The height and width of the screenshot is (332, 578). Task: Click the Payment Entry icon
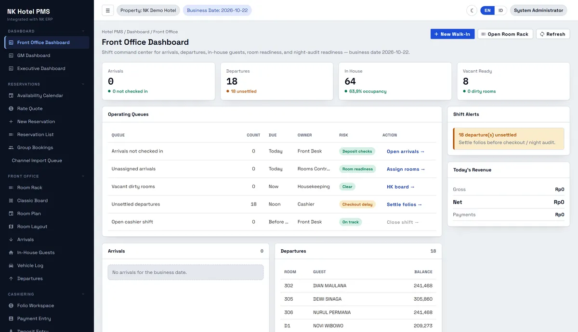(11, 318)
